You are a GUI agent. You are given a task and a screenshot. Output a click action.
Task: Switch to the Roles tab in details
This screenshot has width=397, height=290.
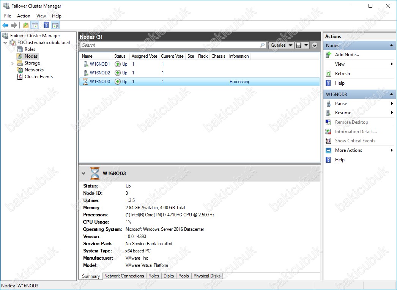coord(154,276)
